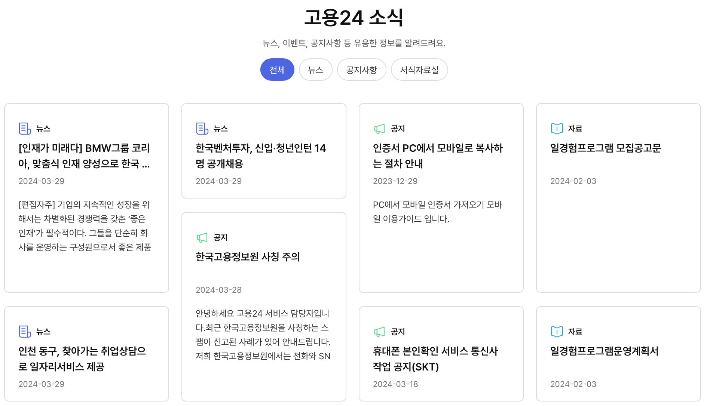
Task: Select the 전체 filter tab
Action: tap(277, 70)
